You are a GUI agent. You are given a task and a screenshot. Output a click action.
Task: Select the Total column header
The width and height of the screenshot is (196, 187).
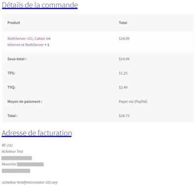(x=123, y=23)
